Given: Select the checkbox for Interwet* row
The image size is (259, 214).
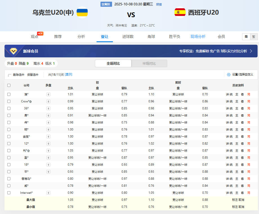Looking at the screenshot, I should 9,193.
